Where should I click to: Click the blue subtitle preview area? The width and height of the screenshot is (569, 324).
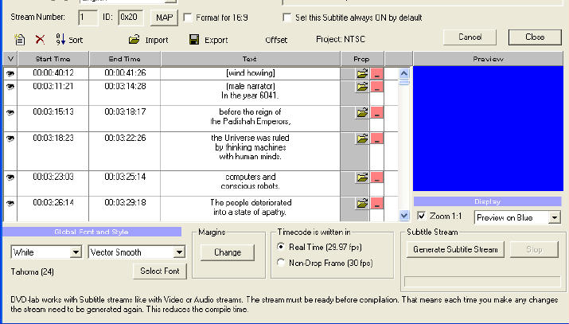point(488,128)
